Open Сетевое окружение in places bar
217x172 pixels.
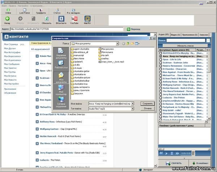pos(61,102)
